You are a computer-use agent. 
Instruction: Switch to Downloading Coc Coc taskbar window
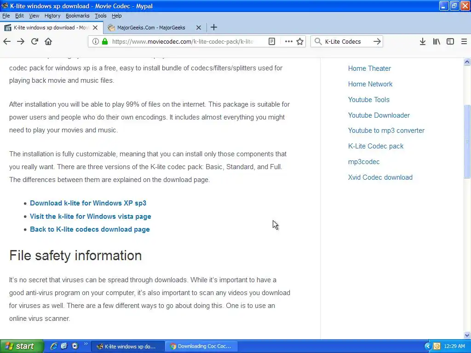click(202, 346)
